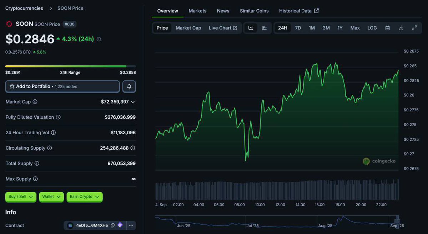428x234 pixels.
Task: Click the Circulating Supply label info icon
Action: click(49, 148)
